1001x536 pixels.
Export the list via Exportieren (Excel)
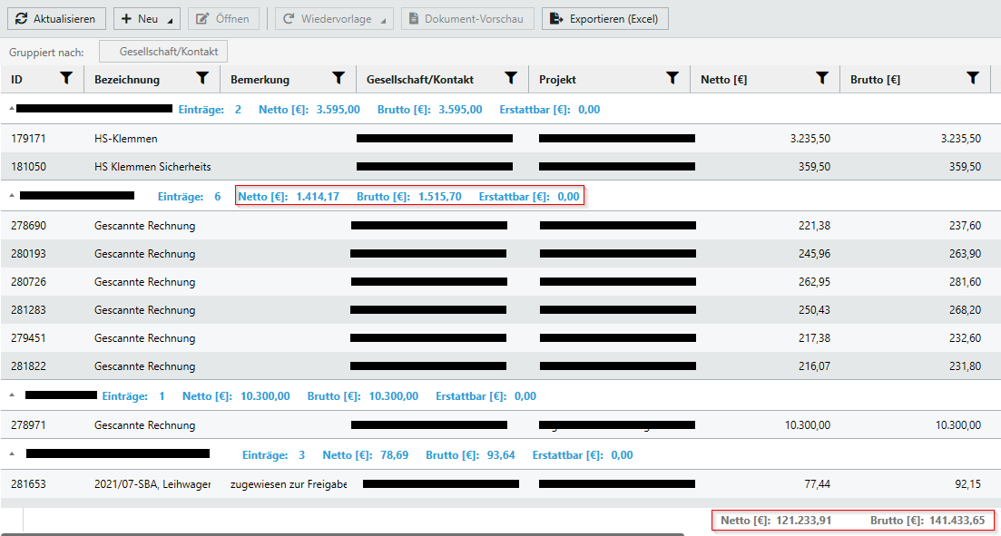point(605,19)
